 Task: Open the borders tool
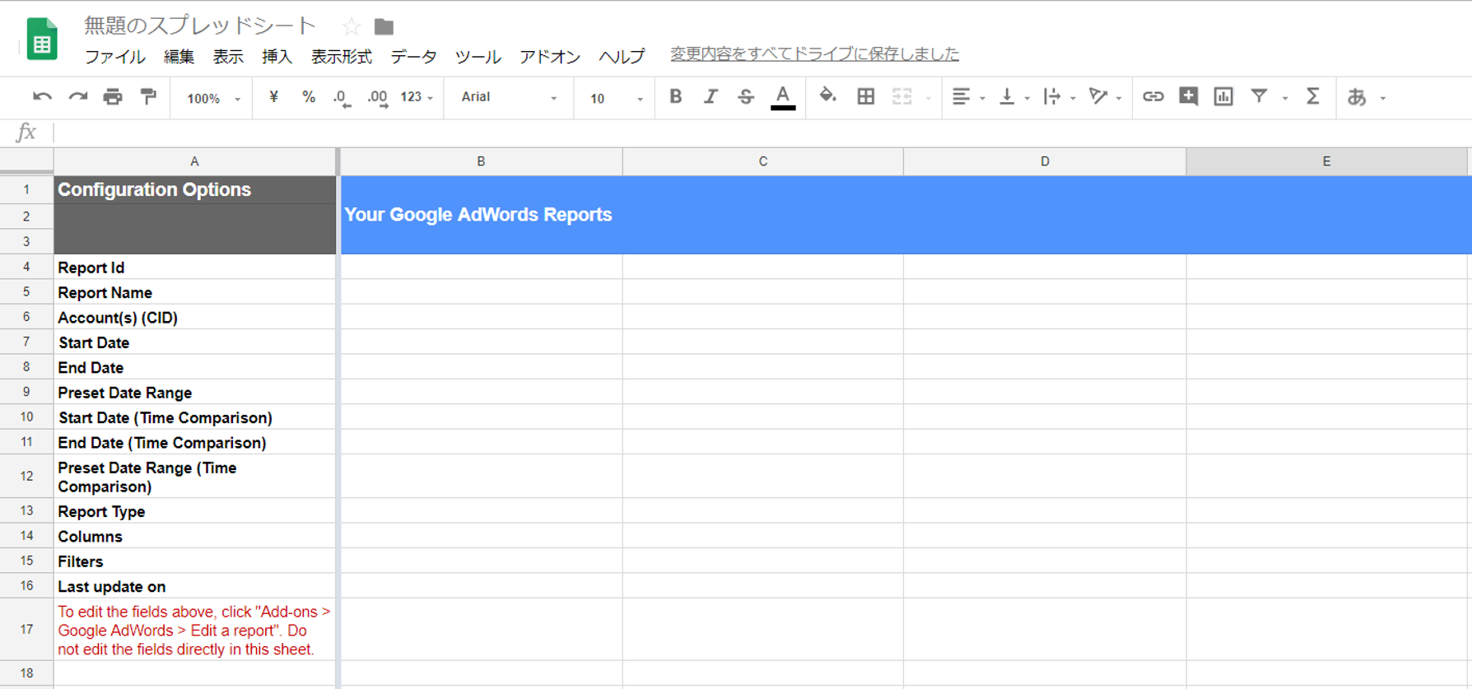865,97
